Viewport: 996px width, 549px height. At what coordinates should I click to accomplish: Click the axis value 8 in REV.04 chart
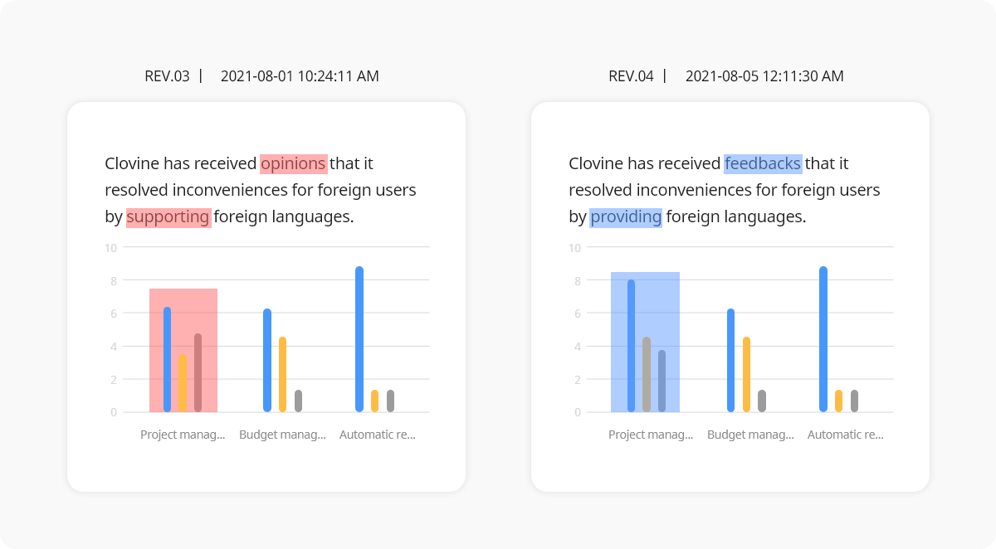pos(578,280)
